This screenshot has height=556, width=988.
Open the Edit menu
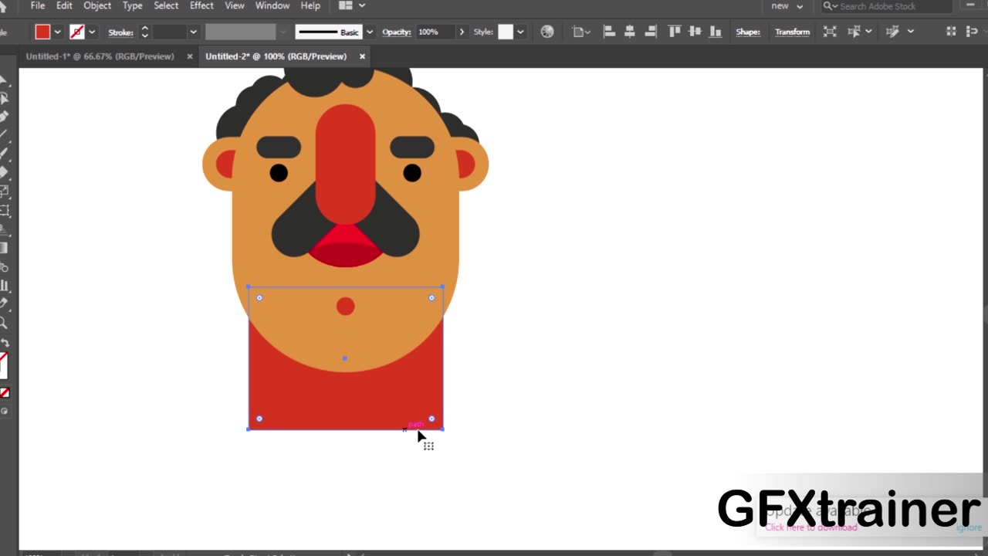point(64,5)
